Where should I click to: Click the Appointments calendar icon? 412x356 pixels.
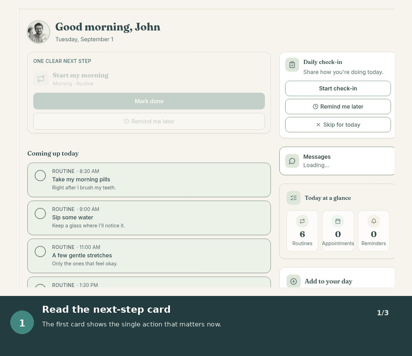(x=338, y=221)
